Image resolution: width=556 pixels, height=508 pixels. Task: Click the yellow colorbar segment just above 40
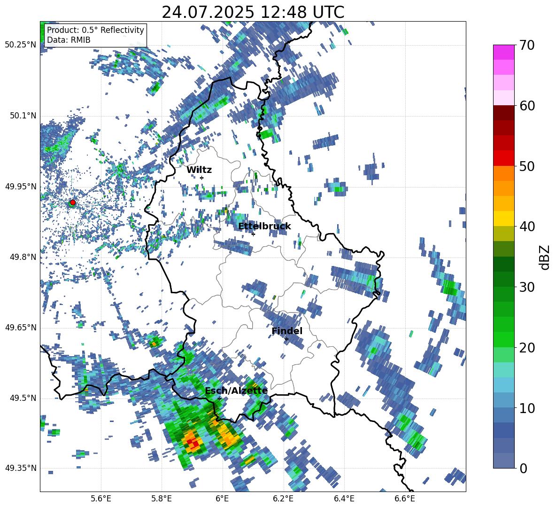(x=503, y=219)
